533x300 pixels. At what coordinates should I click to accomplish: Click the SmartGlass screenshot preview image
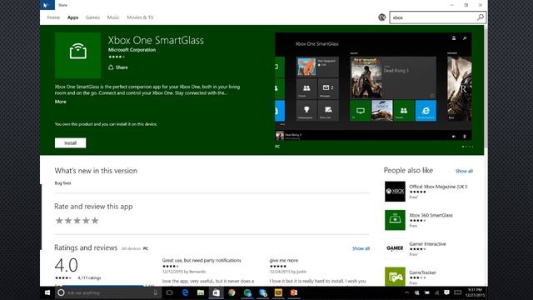pos(373,87)
